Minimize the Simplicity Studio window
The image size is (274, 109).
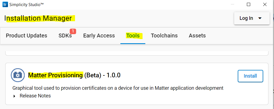(x=232, y=4)
